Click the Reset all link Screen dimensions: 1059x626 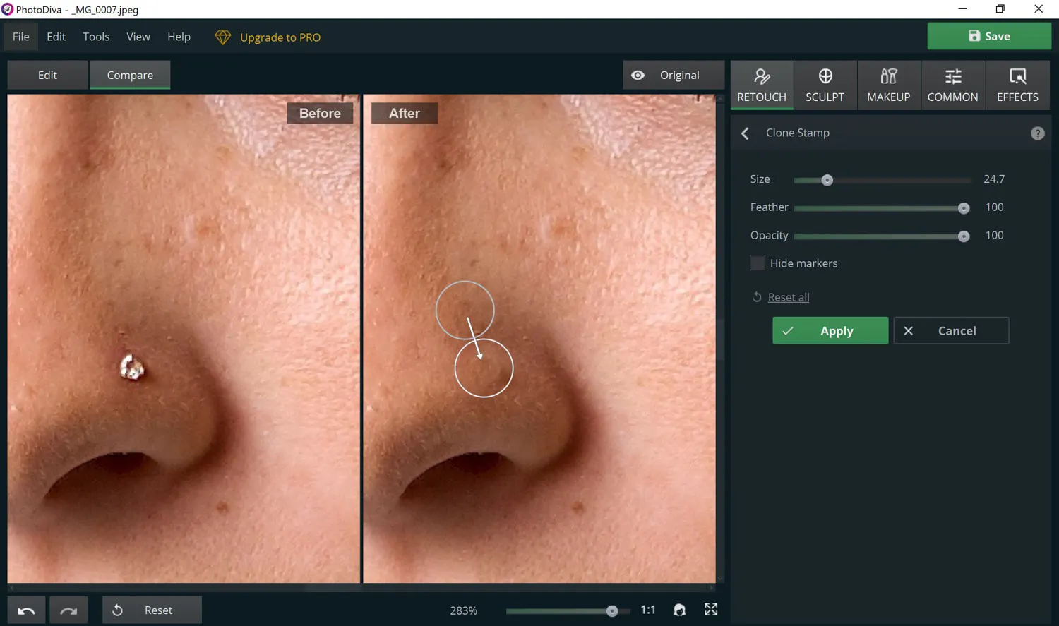pyautogui.click(x=788, y=297)
